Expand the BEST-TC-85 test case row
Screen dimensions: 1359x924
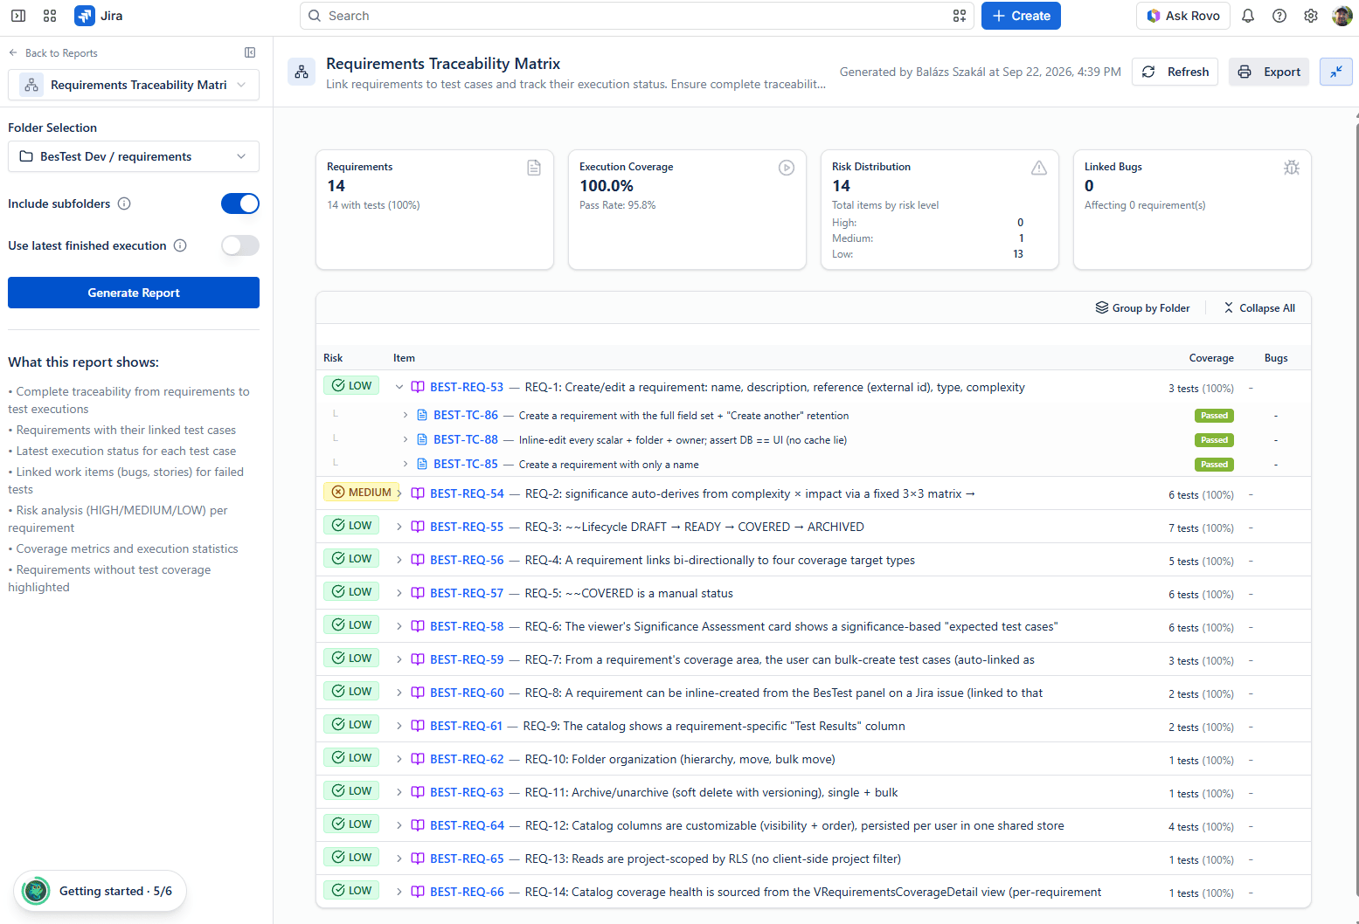tap(406, 464)
